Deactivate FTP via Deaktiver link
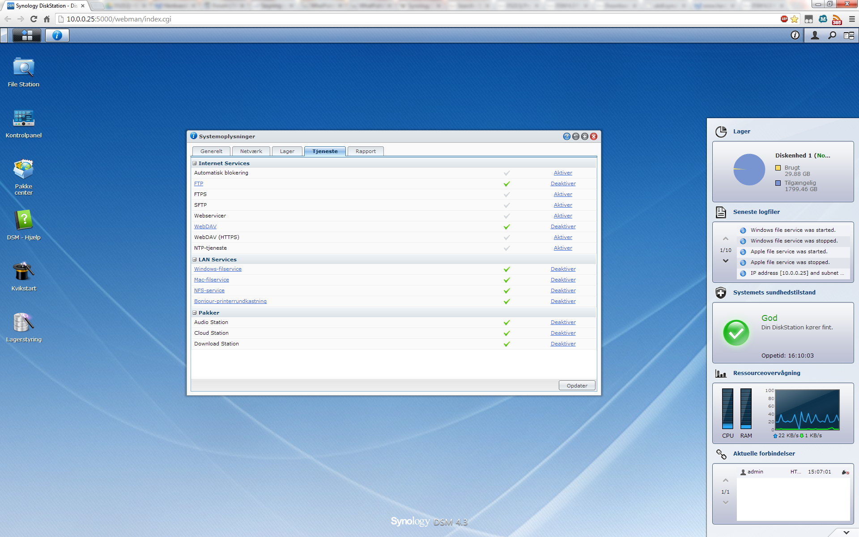859x537 pixels. tap(563, 183)
